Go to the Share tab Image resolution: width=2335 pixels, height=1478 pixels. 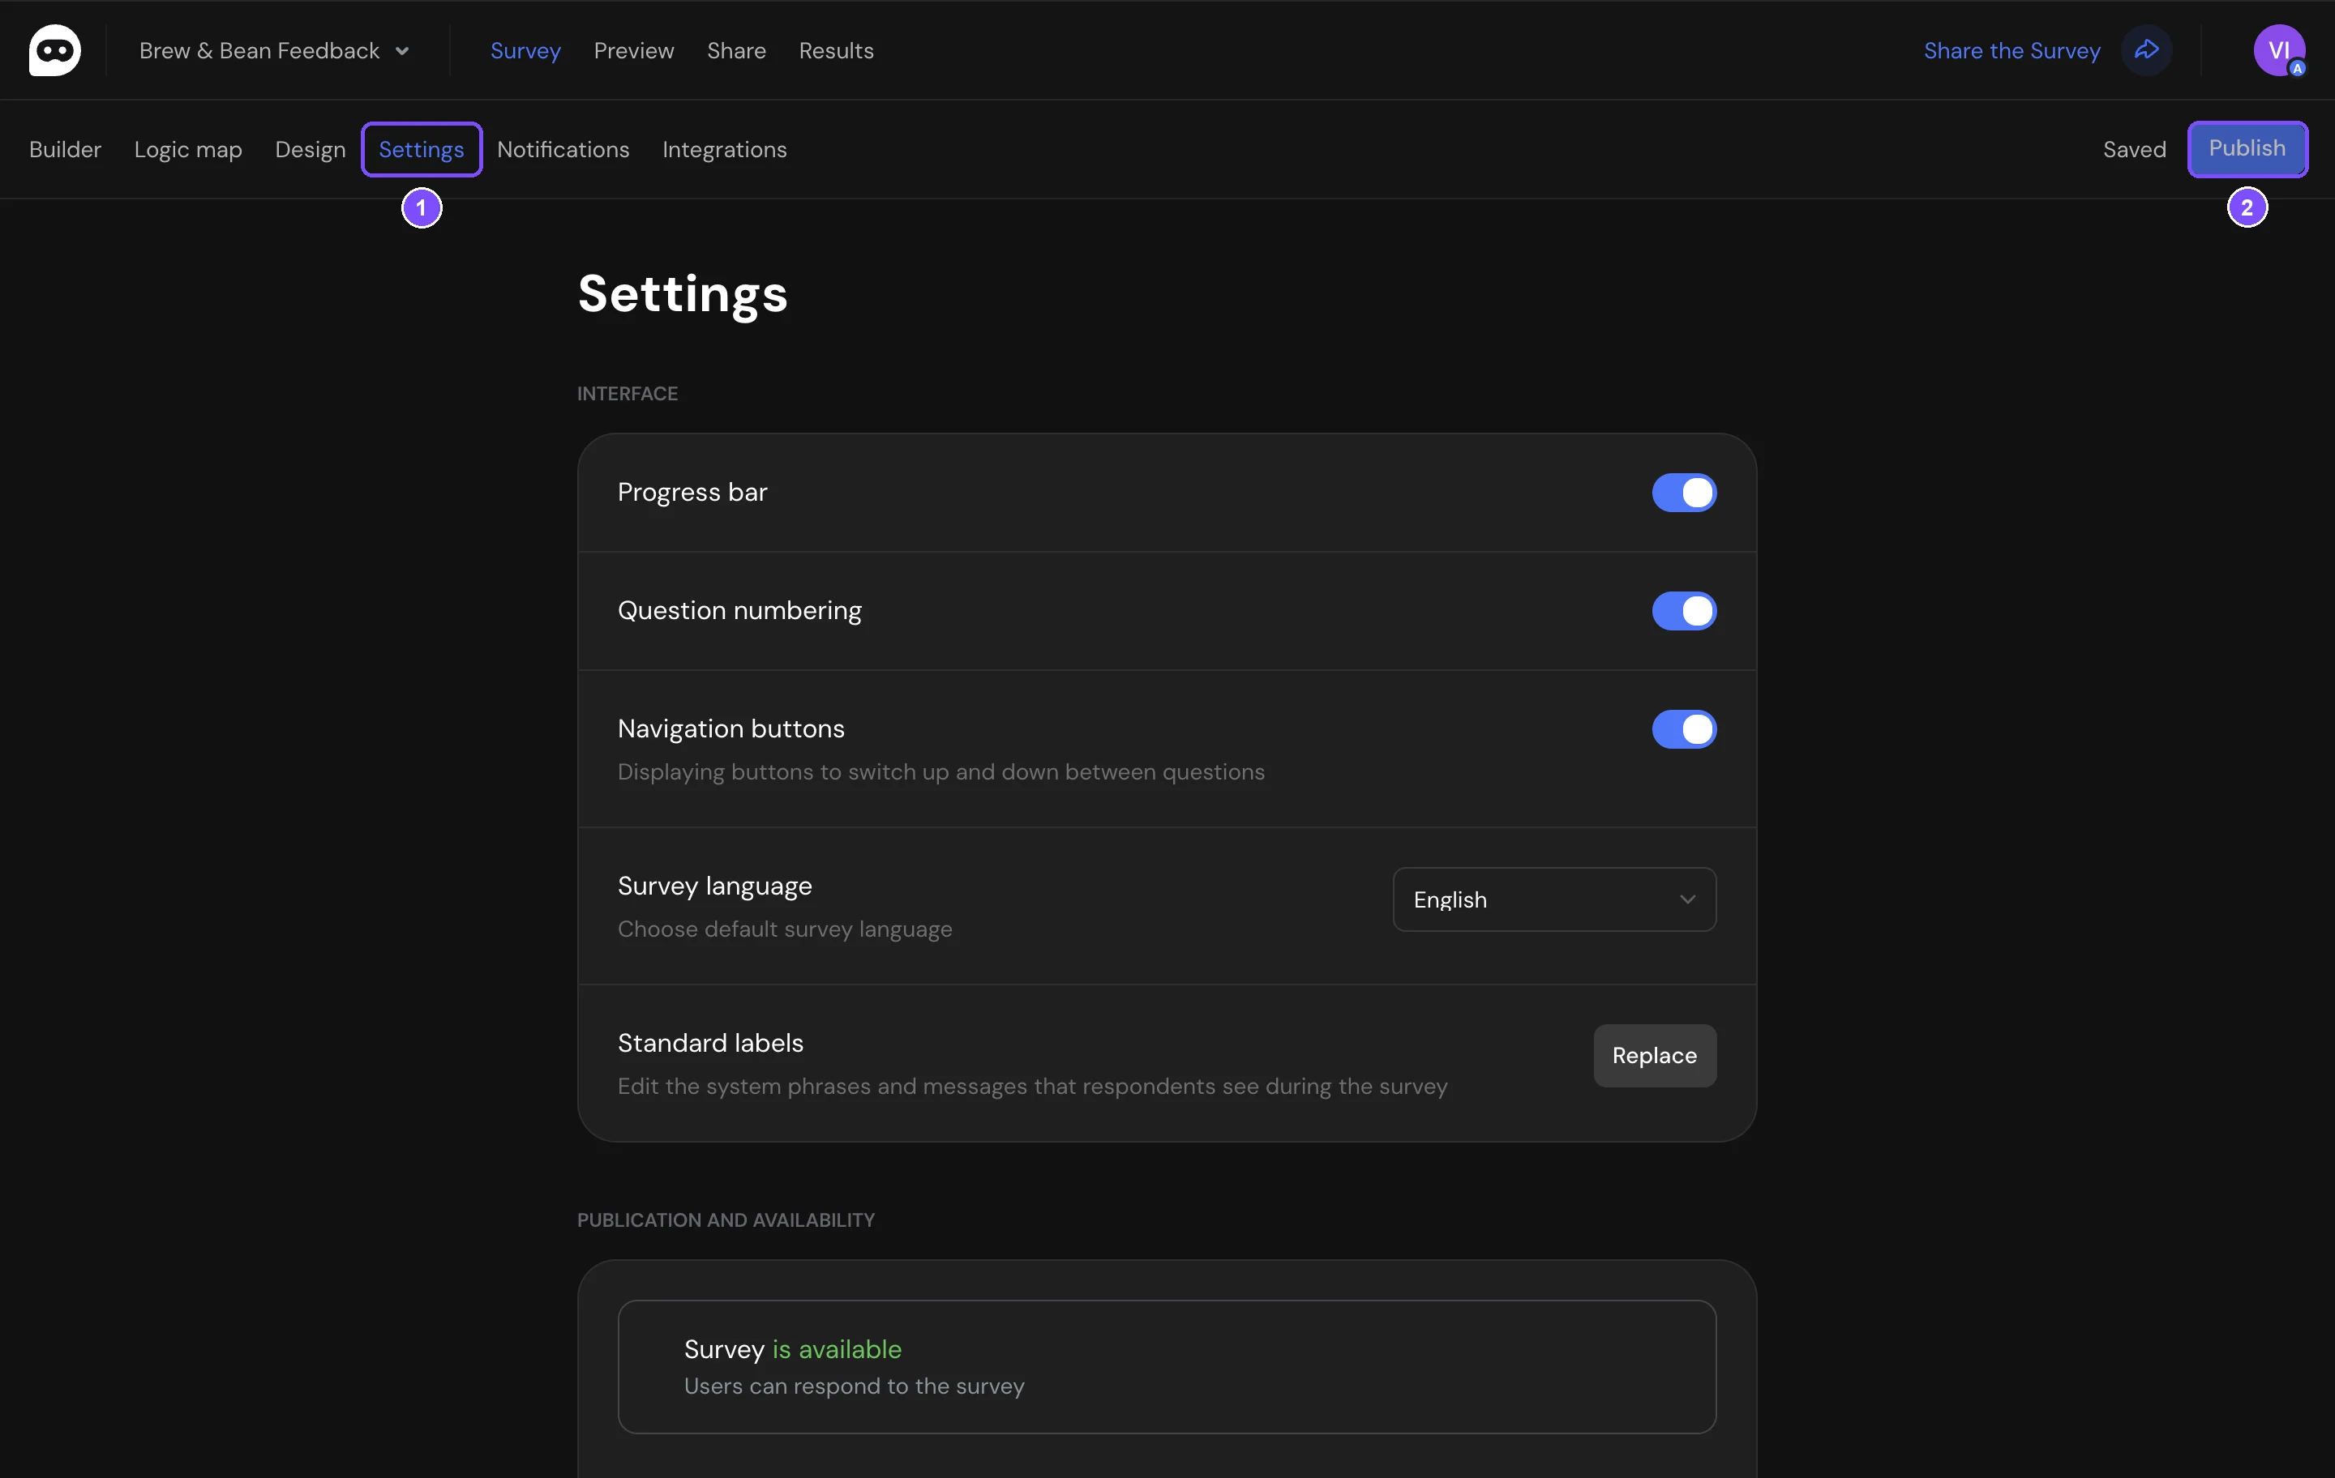(736, 50)
